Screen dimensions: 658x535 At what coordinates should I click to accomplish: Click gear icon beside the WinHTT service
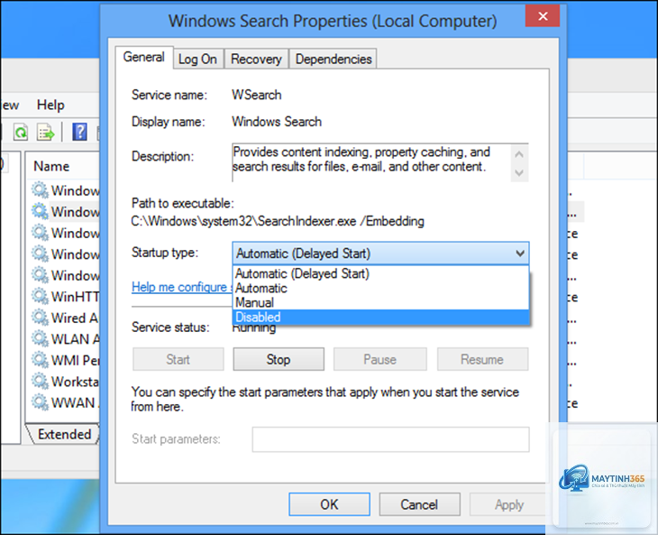click(40, 297)
